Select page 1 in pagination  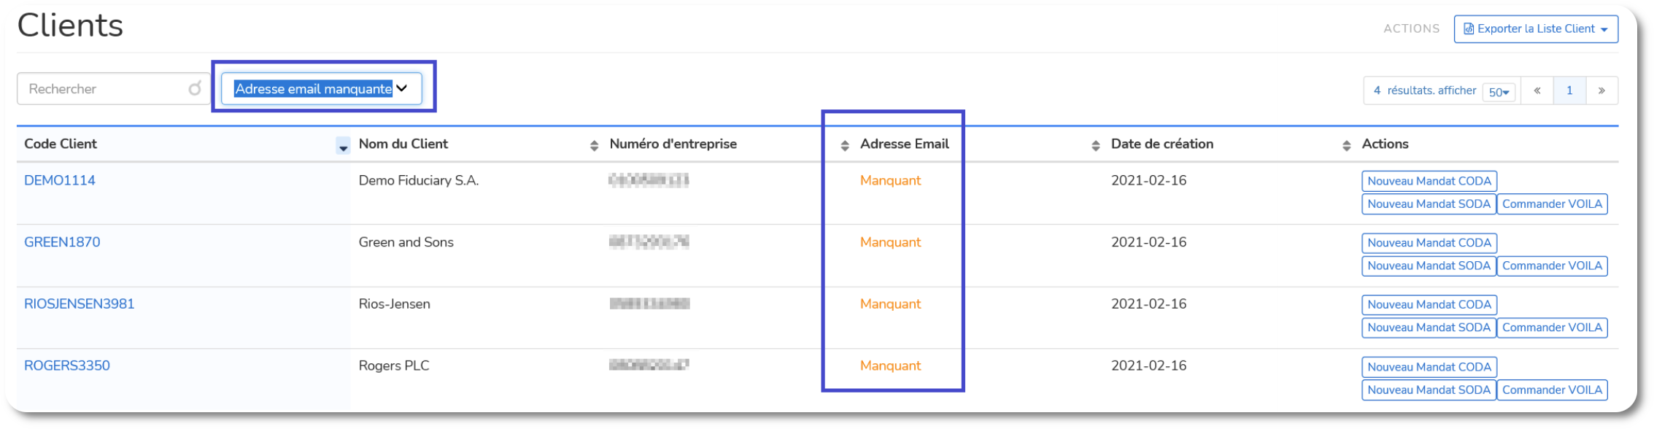[x=1569, y=90]
